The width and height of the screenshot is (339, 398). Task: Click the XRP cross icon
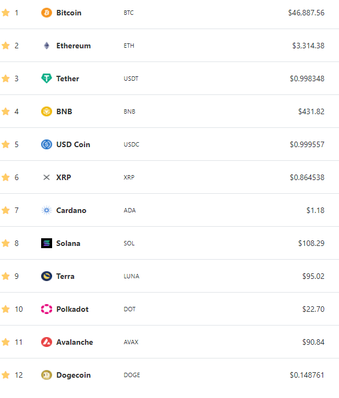[x=47, y=177]
